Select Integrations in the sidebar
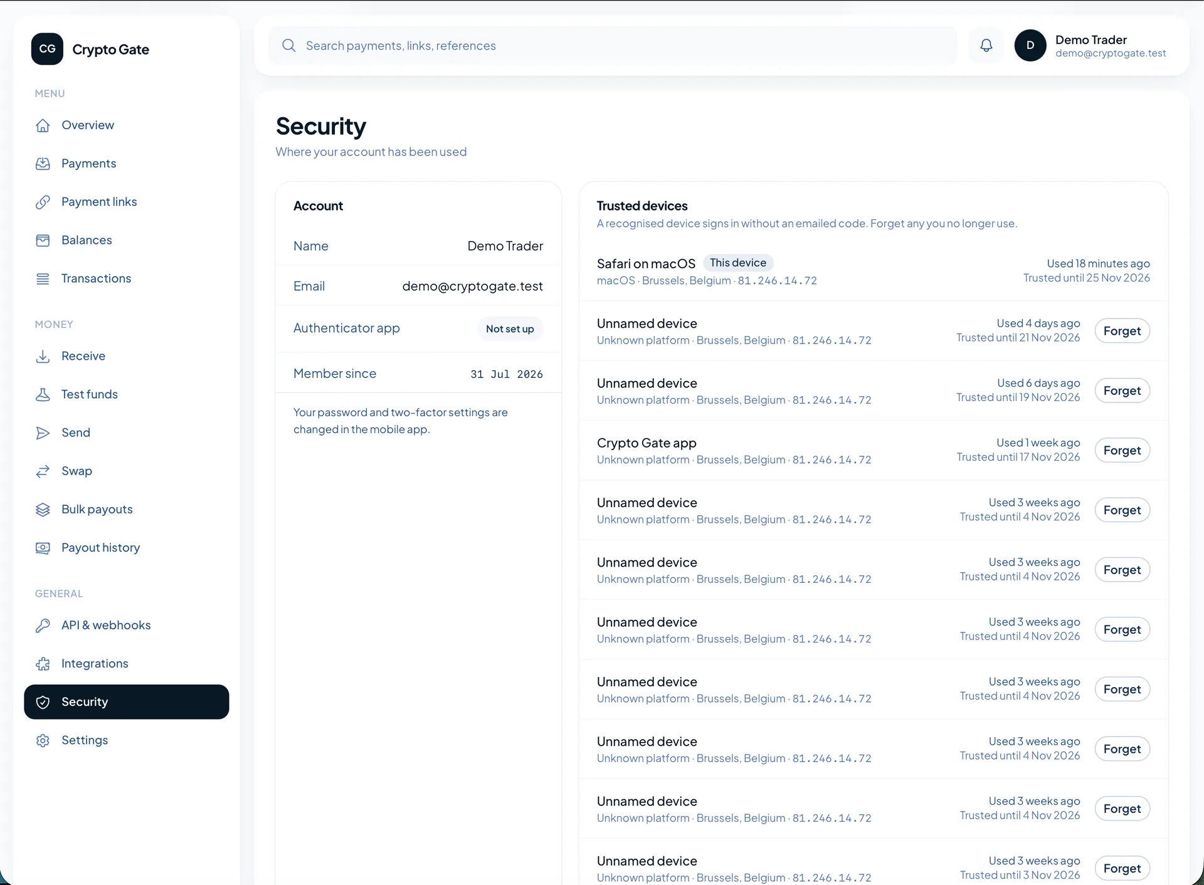This screenshot has width=1204, height=885. pos(126,664)
